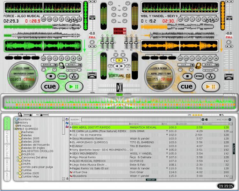
Task: Stop the left deck with stop button
Action: 51,76
